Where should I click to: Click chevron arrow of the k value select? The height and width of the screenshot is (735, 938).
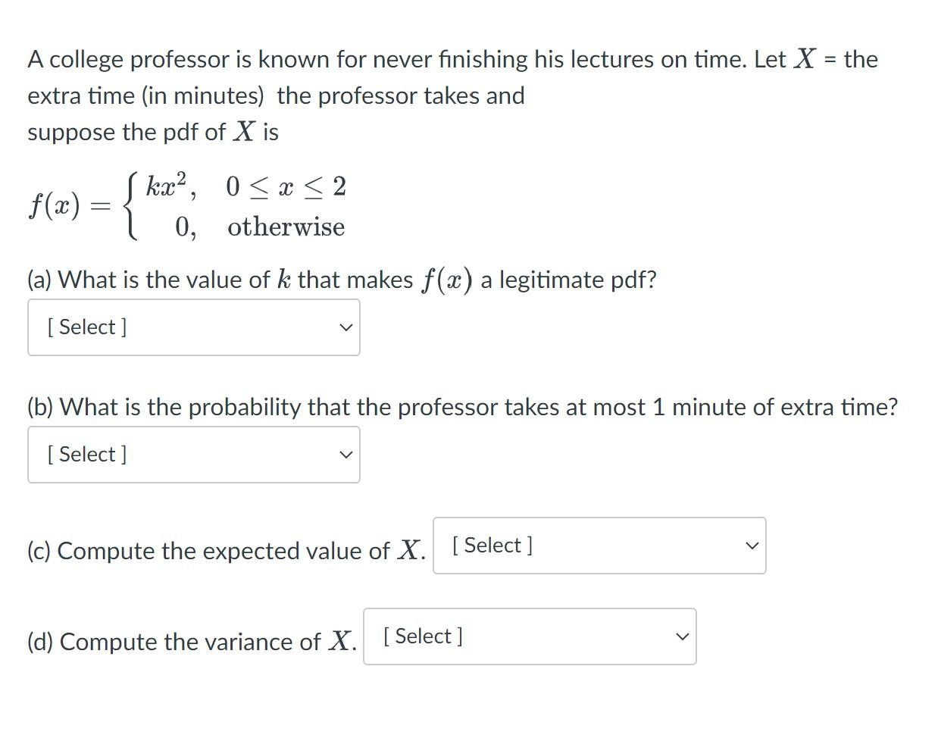(345, 327)
